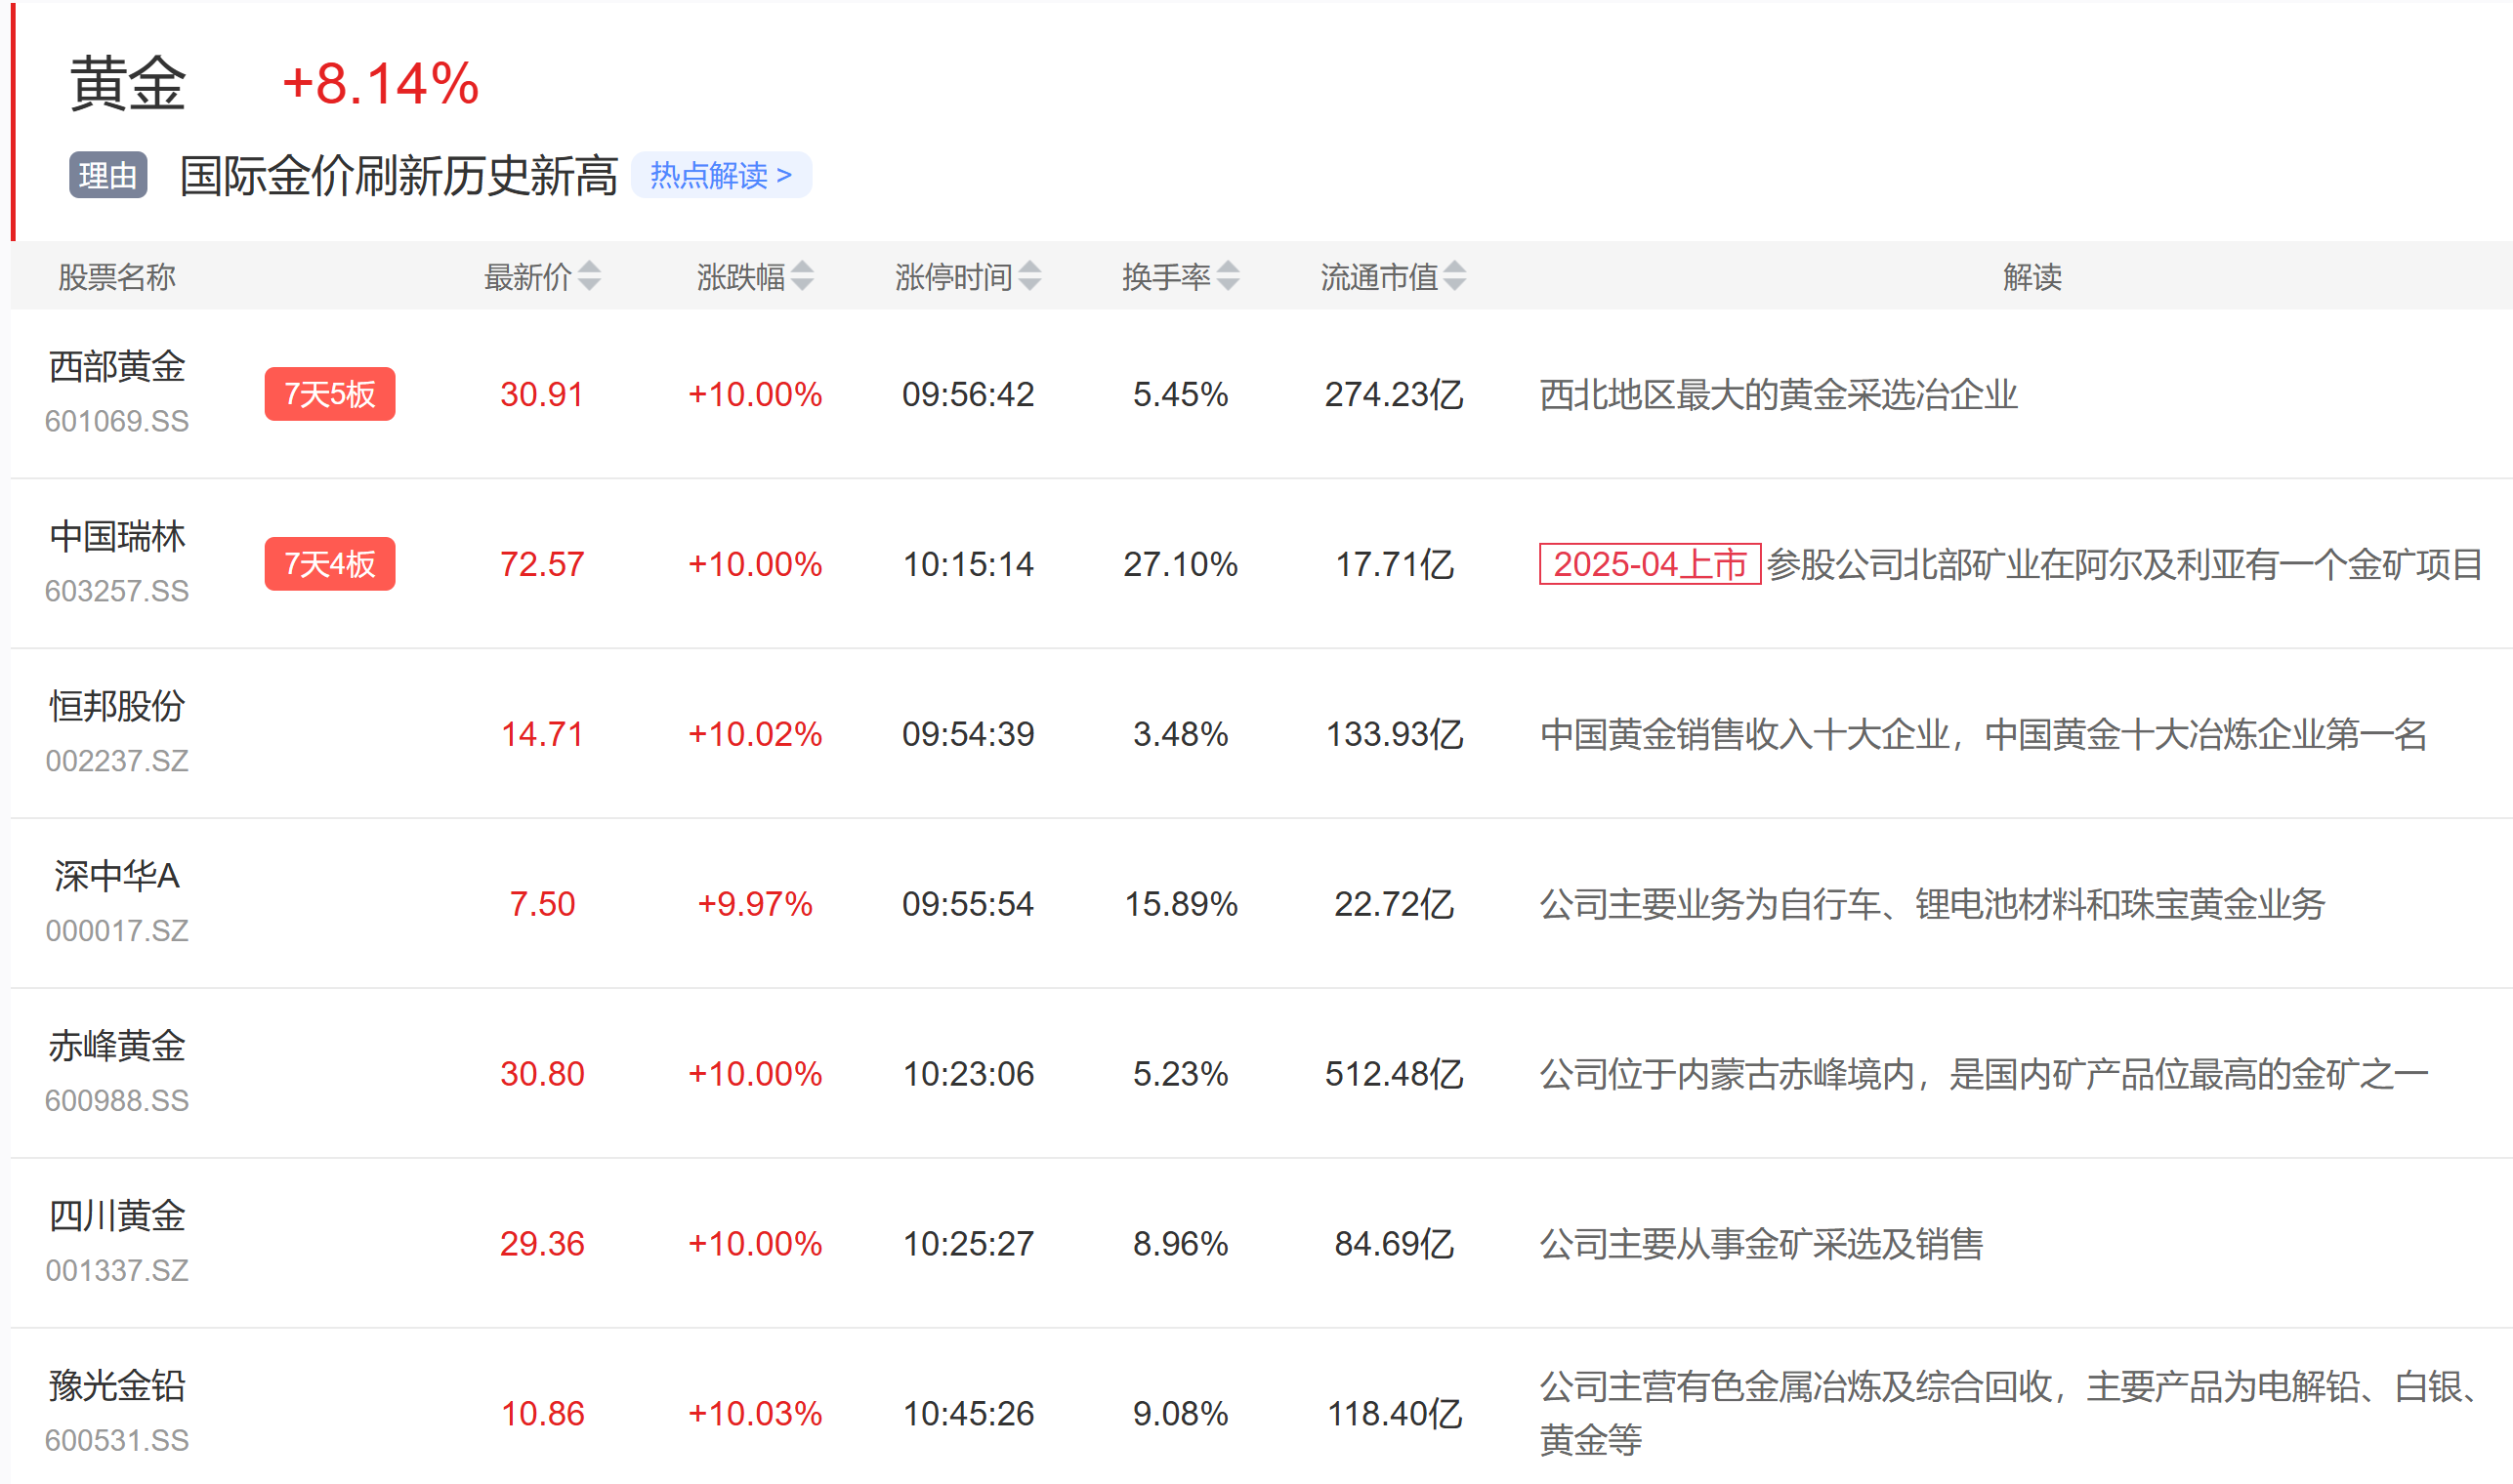Image resolution: width=2513 pixels, height=1484 pixels.
Task: Click turnover rate 8.96%
Action: (x=1181, y=1245)
